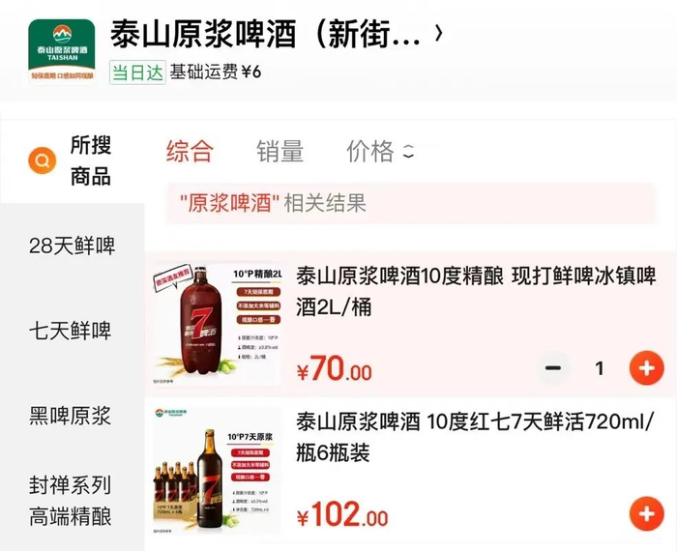
Task: Open the 泰山原浆啤酒10度精酿 2L/桶 product title
Action: pos(476,292)
